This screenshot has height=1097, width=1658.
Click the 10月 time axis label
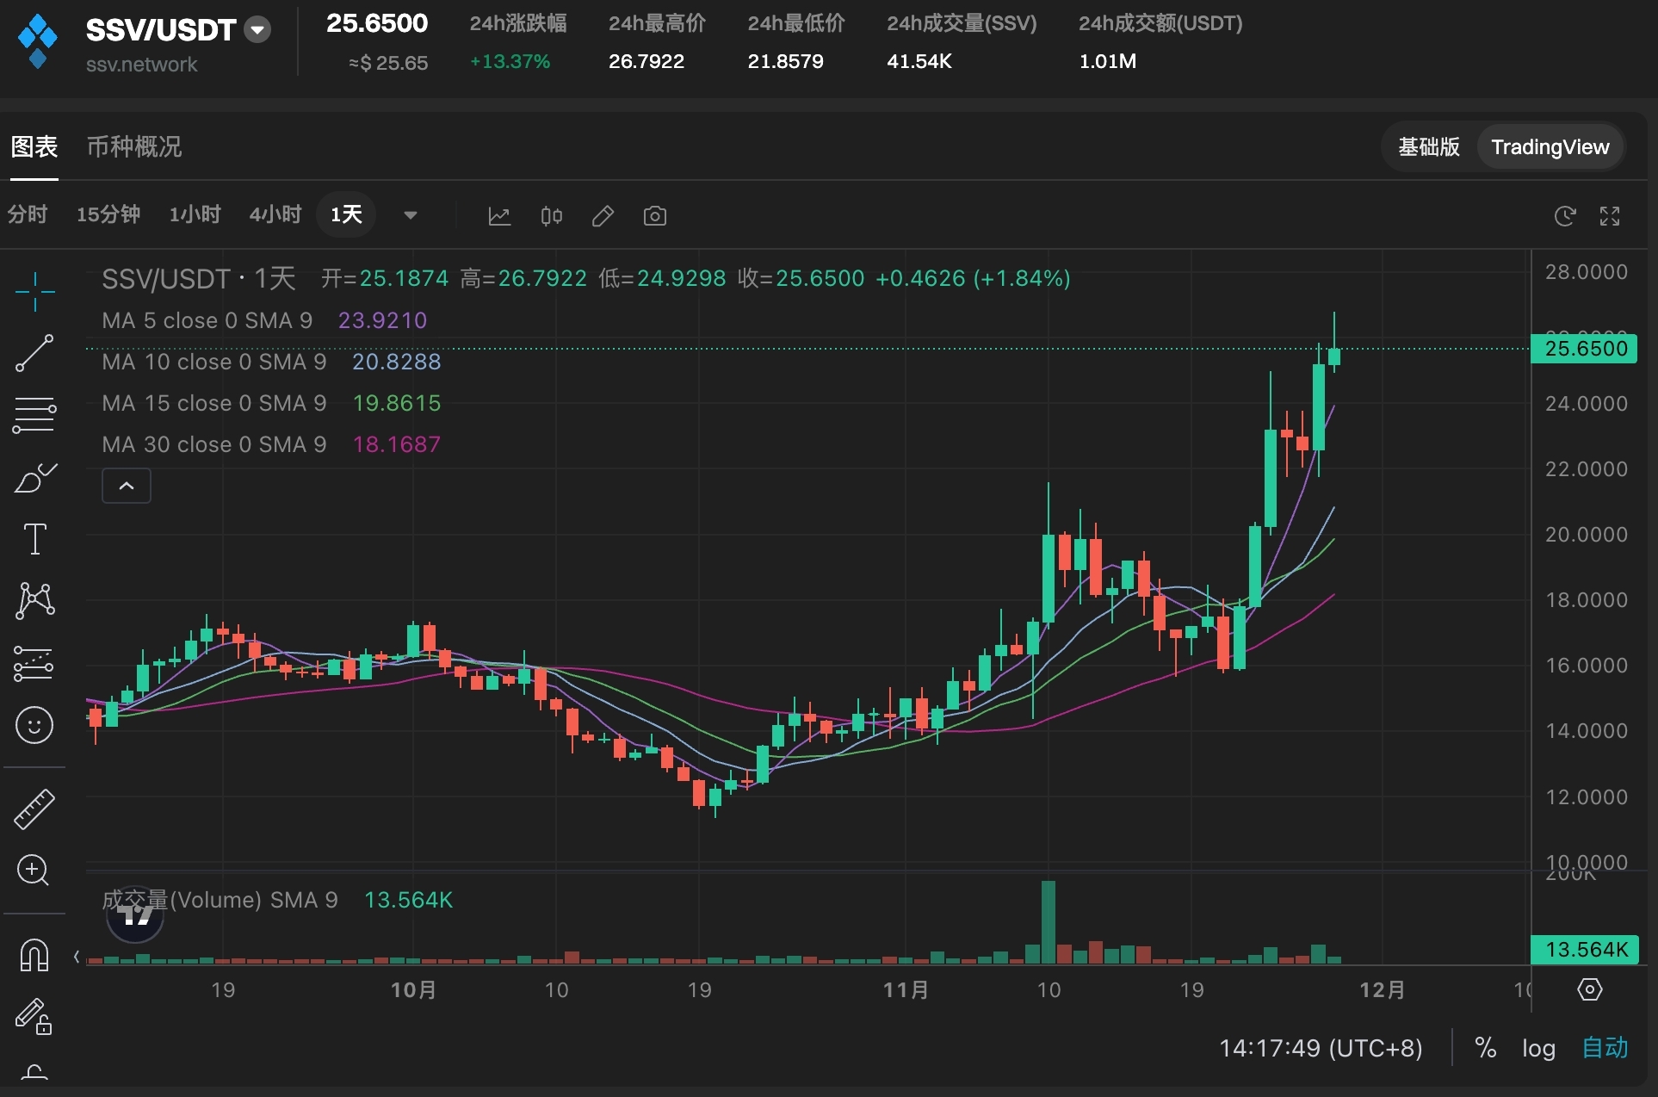pyautogui.click(x=414, y=989)
